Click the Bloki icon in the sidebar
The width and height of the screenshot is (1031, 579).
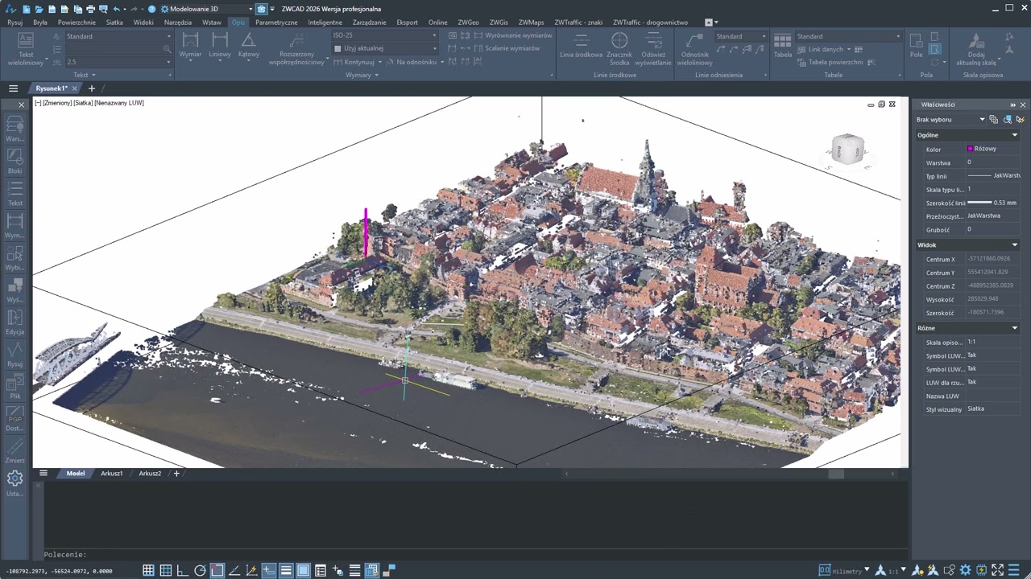point(14,160)
